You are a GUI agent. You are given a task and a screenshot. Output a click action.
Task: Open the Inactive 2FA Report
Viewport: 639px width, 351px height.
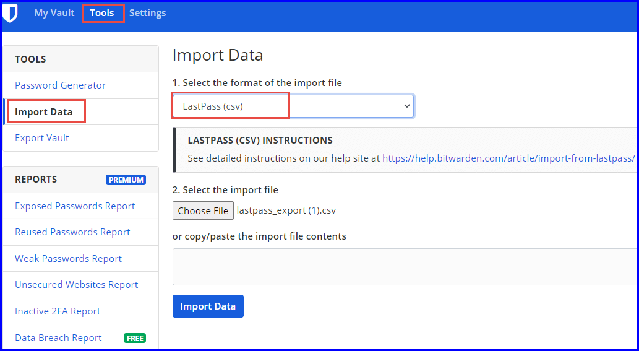coord(58,311)
